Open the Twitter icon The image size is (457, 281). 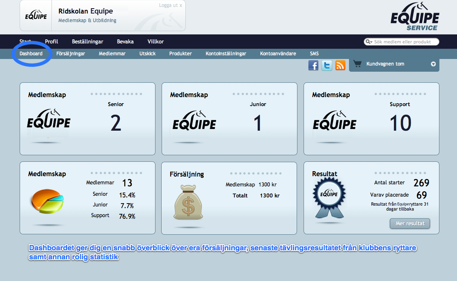[327, 66]
